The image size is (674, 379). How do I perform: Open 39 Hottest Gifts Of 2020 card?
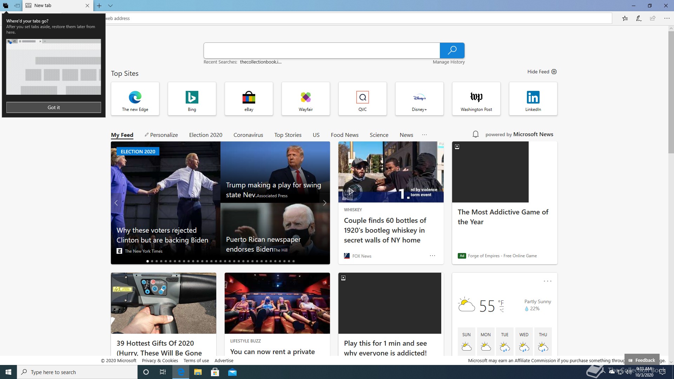164,314
